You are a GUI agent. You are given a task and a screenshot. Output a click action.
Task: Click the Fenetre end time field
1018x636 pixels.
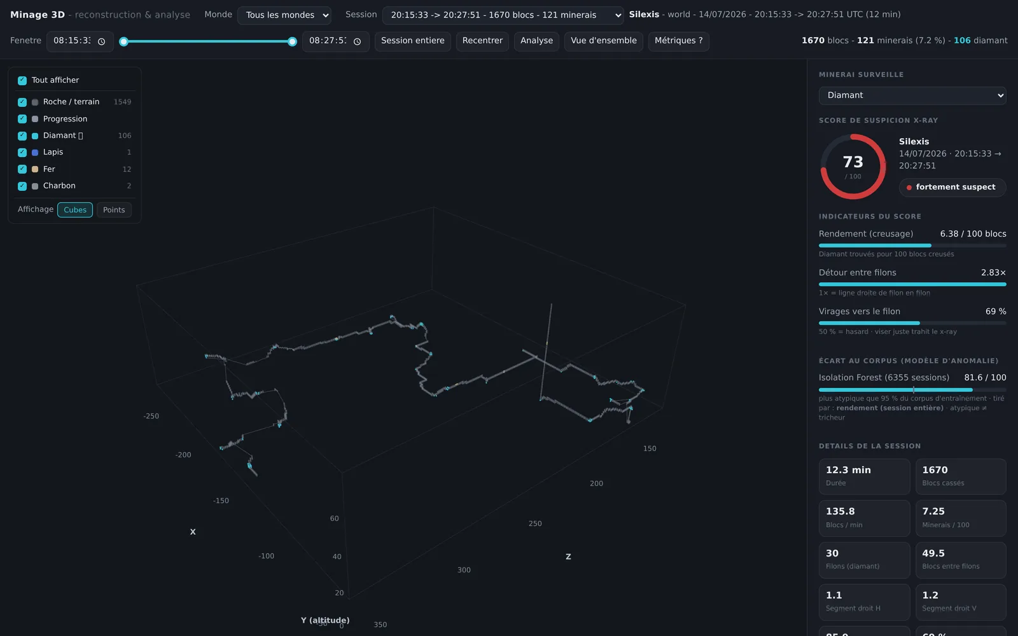click(336, 41)
